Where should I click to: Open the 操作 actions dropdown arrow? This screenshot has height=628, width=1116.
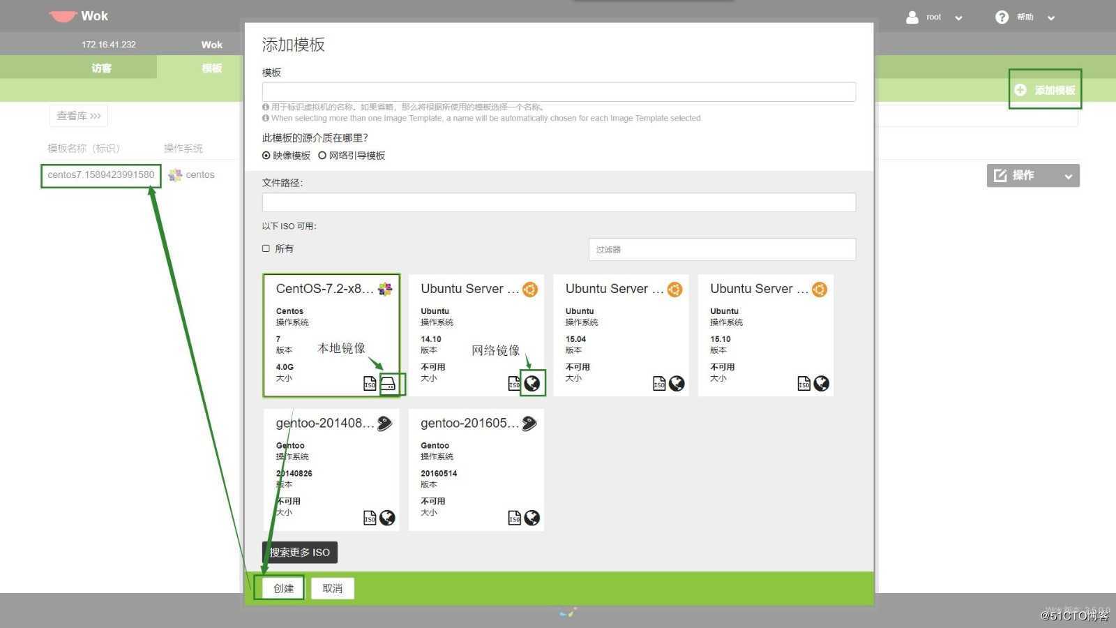point(1068,177)
